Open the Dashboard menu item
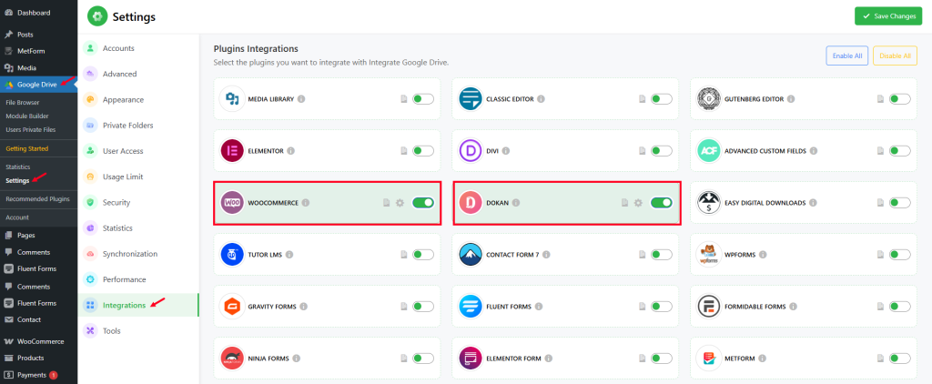 click(38, 13)
